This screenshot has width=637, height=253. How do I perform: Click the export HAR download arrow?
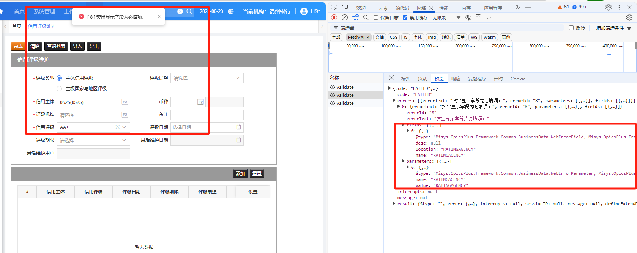pos(489,17)
